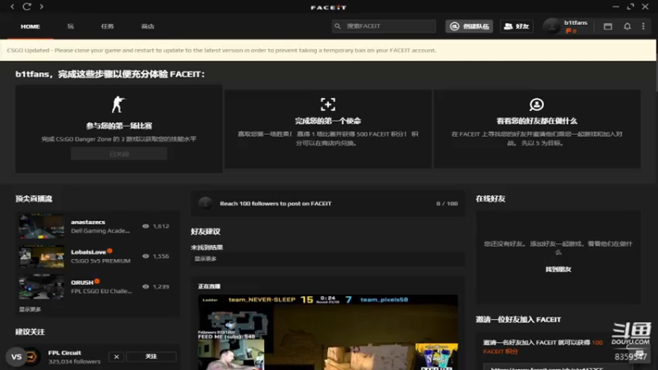
Task: Click the 正在直播 label
Action: (209, 286)
